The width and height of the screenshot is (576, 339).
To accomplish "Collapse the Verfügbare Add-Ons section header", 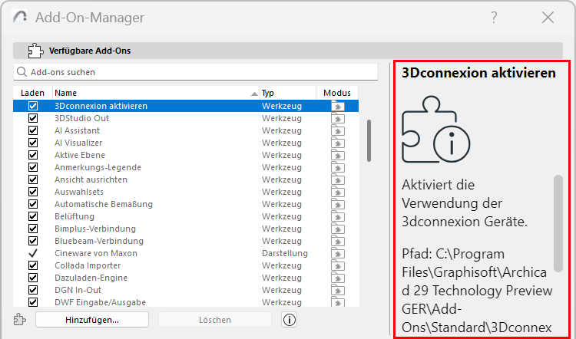I will [x=288, y=51].
